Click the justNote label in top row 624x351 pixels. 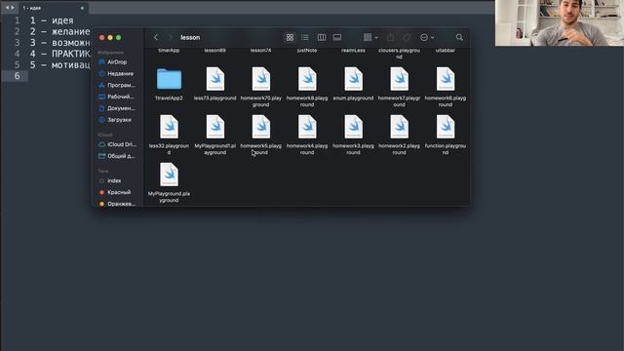pyautogui.click(x=307, y=51)
